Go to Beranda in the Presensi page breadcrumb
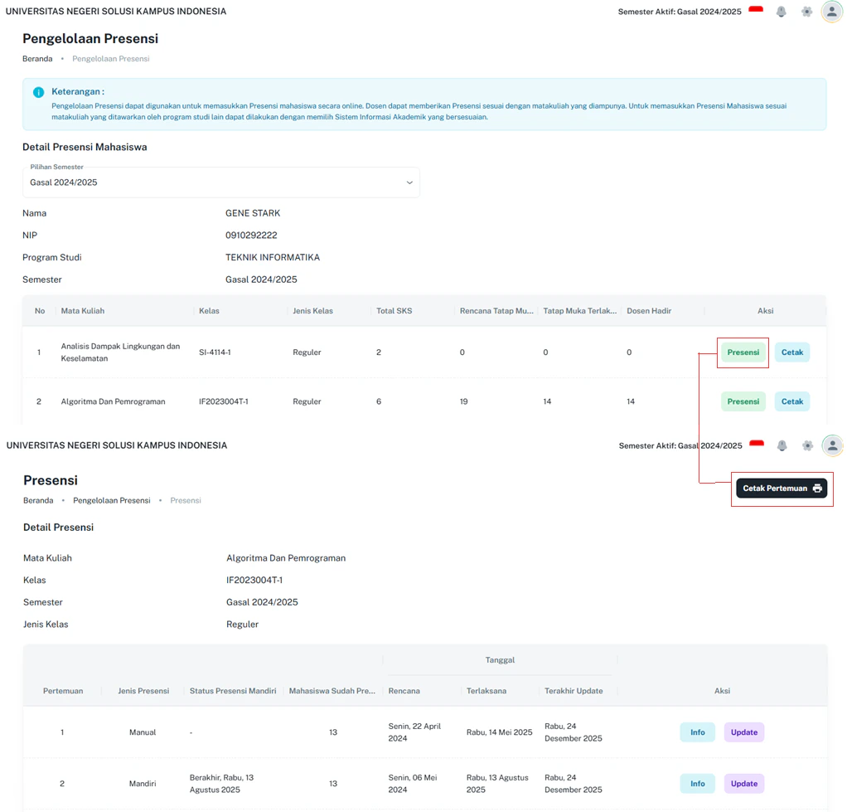Image resolution: width=847 pixels, height=812 pixels. click(x=38, y=501)
